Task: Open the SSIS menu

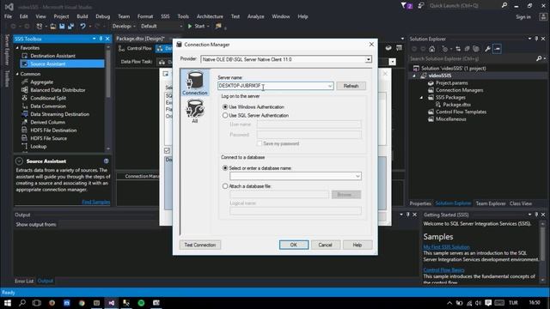Action: 165,16
